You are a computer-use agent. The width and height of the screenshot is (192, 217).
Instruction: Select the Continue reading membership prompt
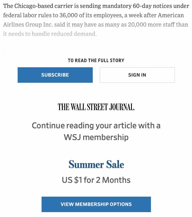[x=96, y=125]
